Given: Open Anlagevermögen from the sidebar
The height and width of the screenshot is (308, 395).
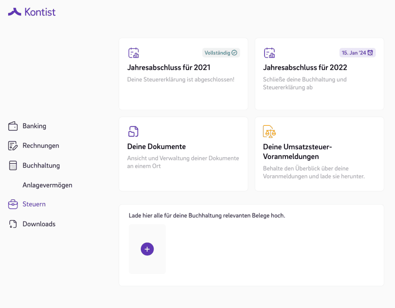Looking at the screenshot, I should (47, 185).
